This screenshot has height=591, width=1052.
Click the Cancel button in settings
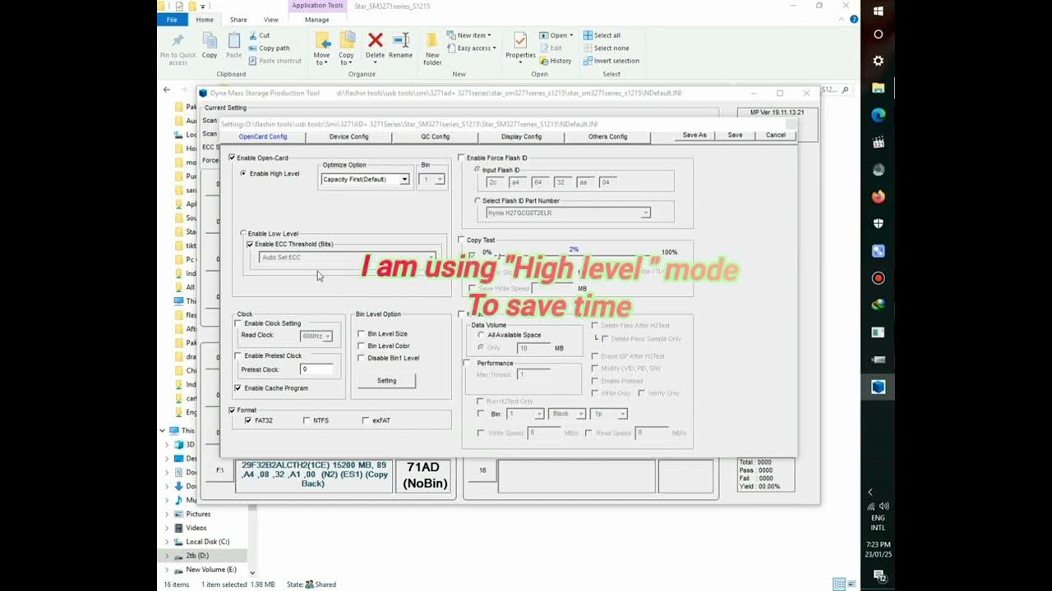coord(776,135)
